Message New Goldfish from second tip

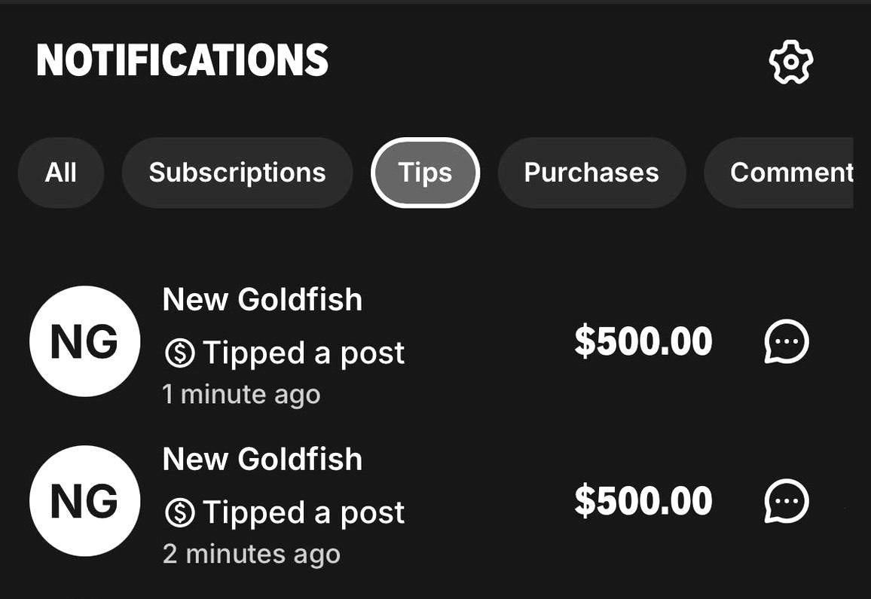click(x=787, y=502)
